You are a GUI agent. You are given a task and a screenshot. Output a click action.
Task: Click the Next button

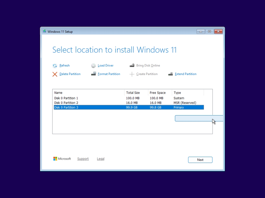pyautogui.click(x=200, y=160)
